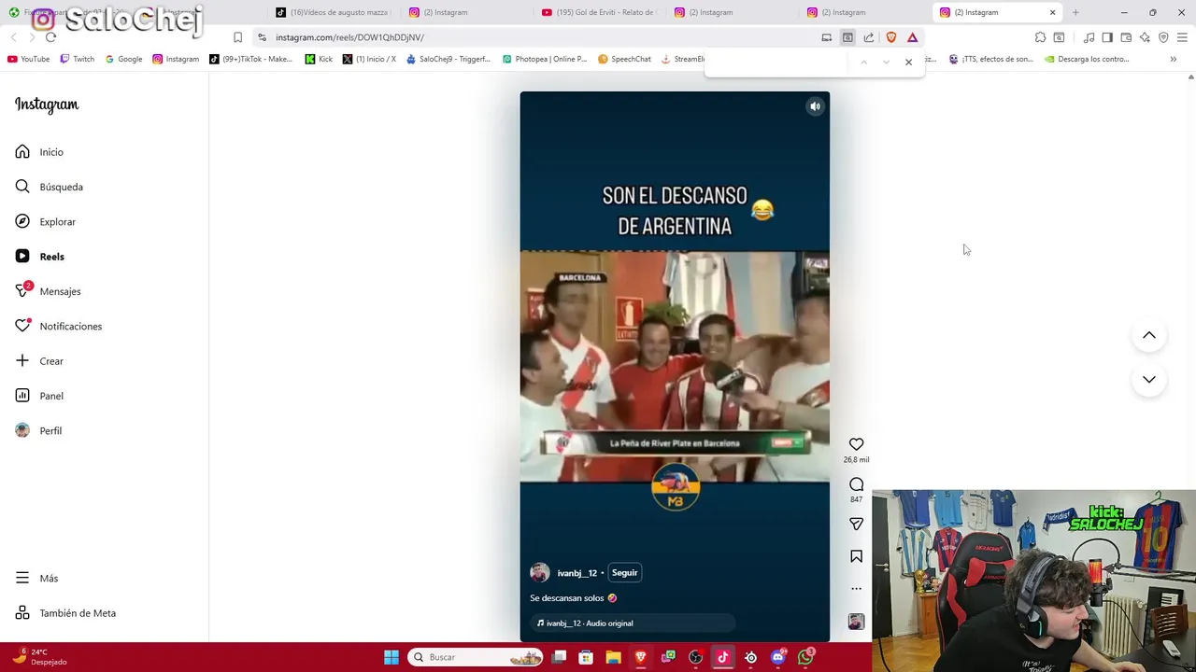Open Inicio in the Instagram sidebar
The width and height of the screenshot is (1196, 672).
39,152
